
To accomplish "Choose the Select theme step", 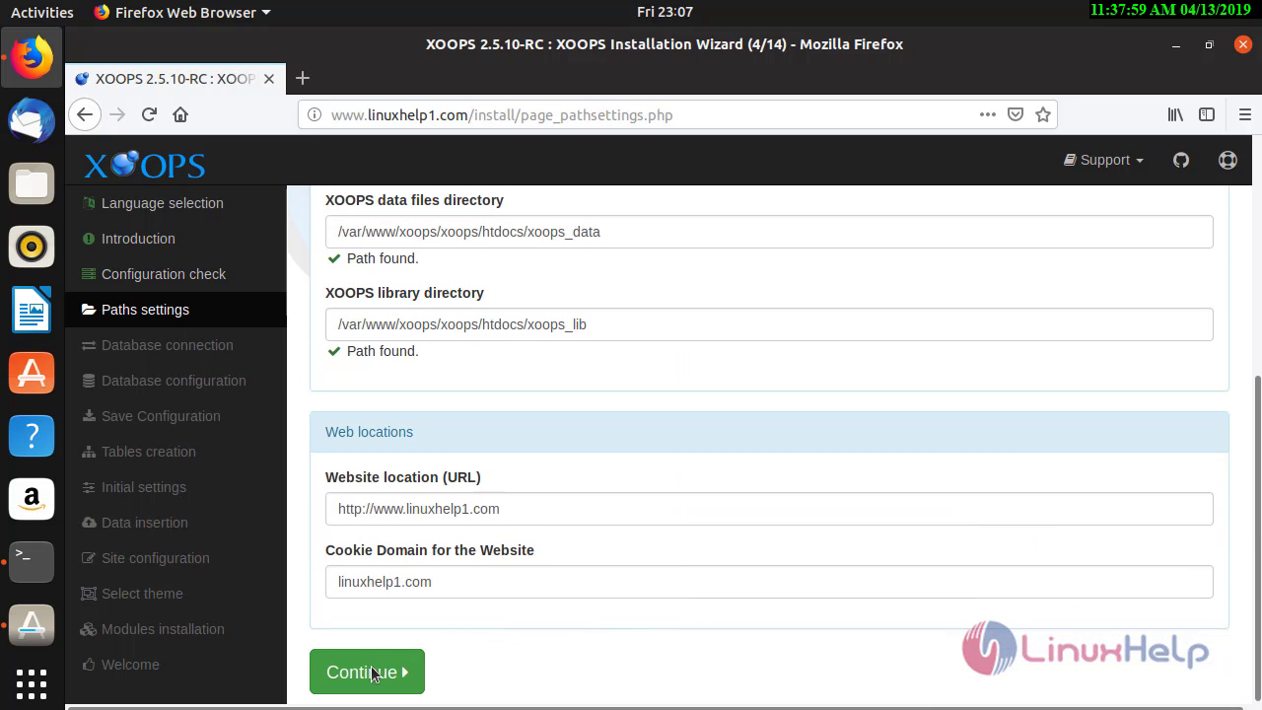I will [x=175, y=594].
